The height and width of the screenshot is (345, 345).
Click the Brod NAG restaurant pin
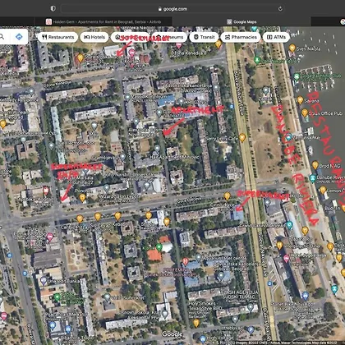tap(315, 165)
